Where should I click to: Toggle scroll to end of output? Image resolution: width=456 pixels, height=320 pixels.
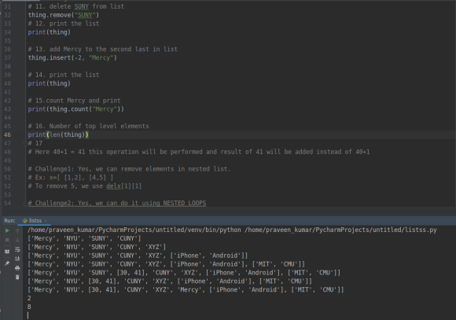17,259
